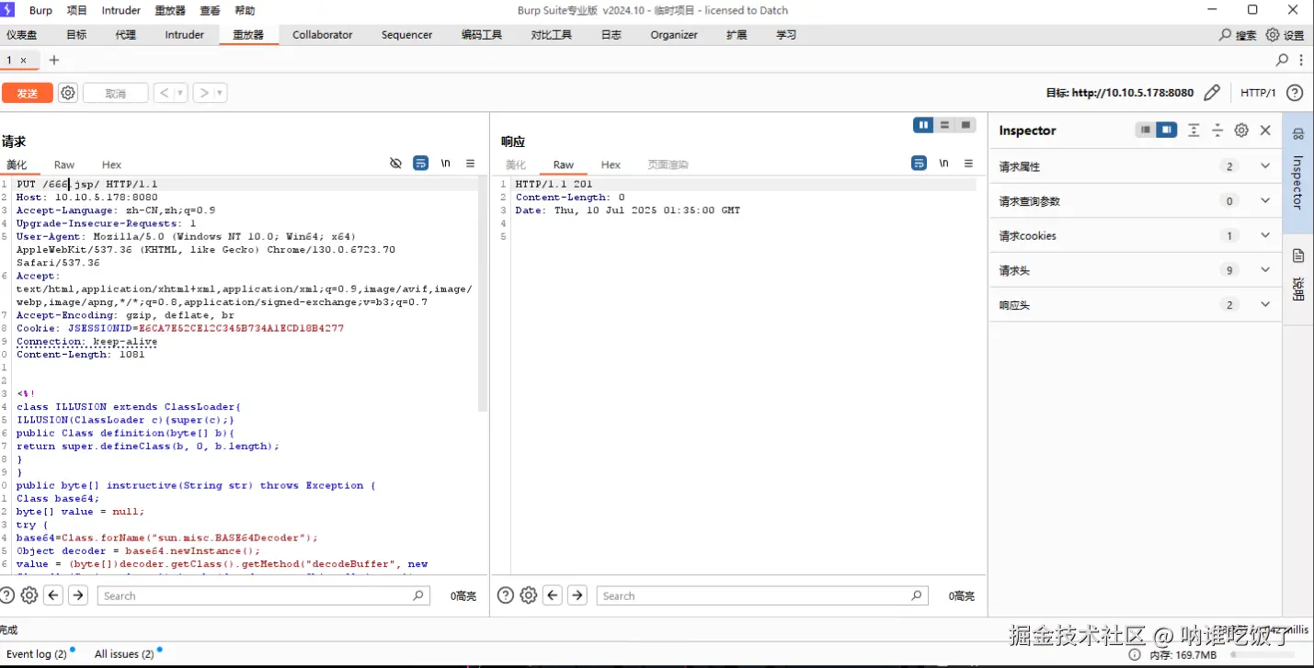Jump to previous match in request search
Screen dimensions: 1314x668
(x=54, y=595)
